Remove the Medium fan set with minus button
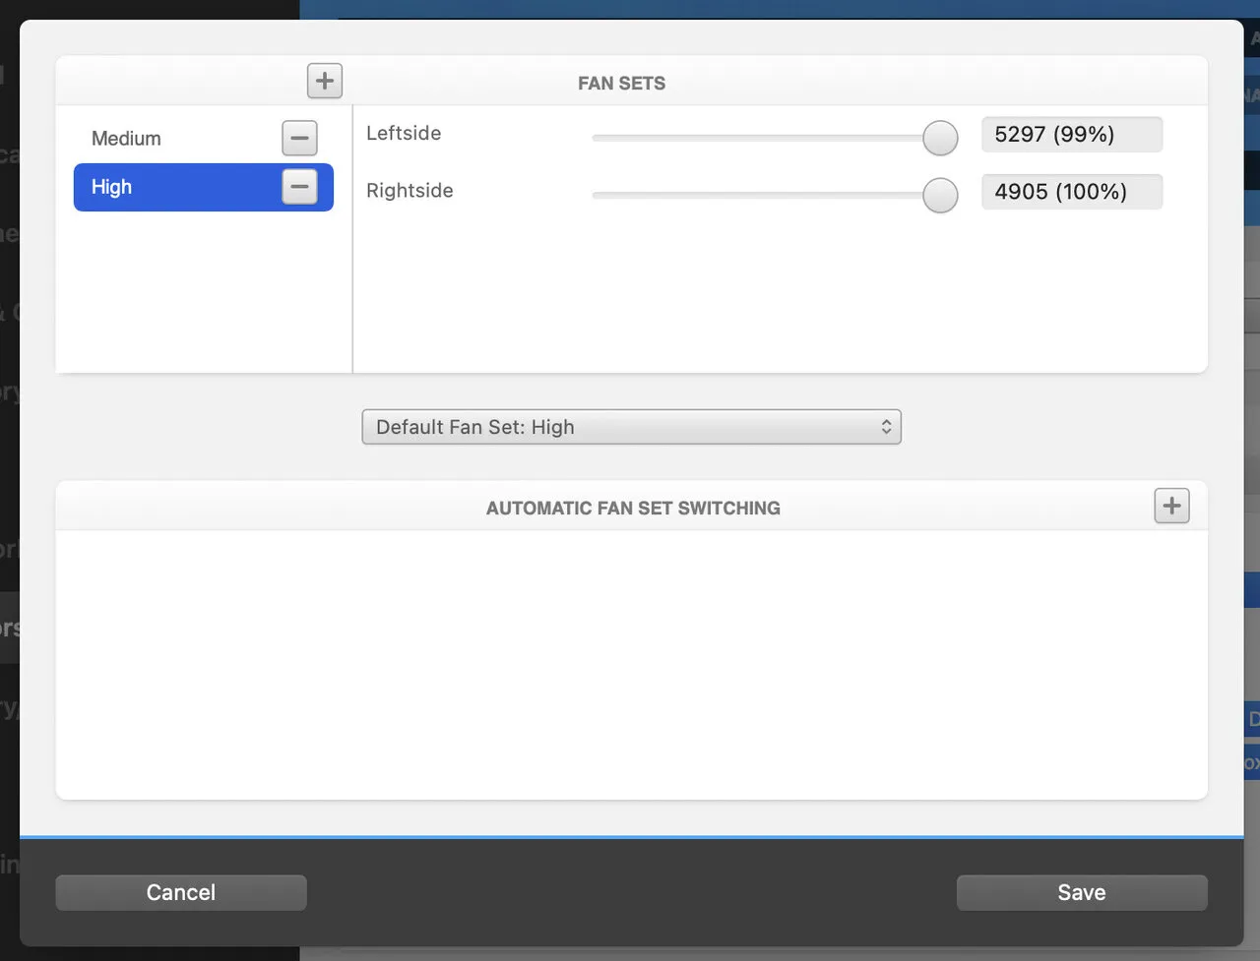Viewport: 1260px width, 961px height. coord(299,139)
